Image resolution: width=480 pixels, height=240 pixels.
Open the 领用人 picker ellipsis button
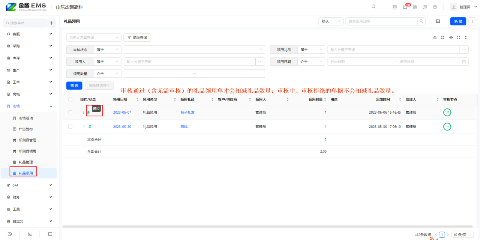260,61
